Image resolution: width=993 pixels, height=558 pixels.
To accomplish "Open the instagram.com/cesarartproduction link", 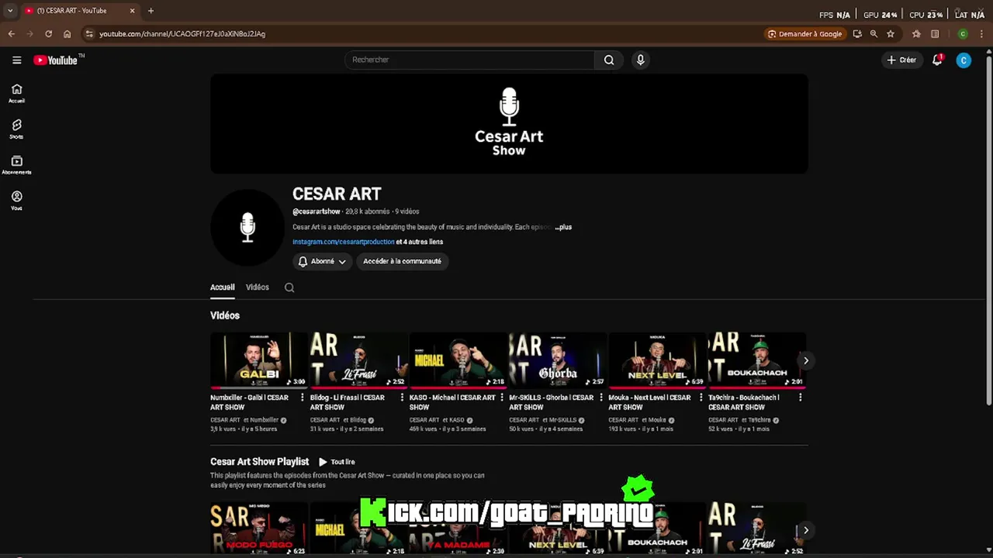I will coord(344,242).
